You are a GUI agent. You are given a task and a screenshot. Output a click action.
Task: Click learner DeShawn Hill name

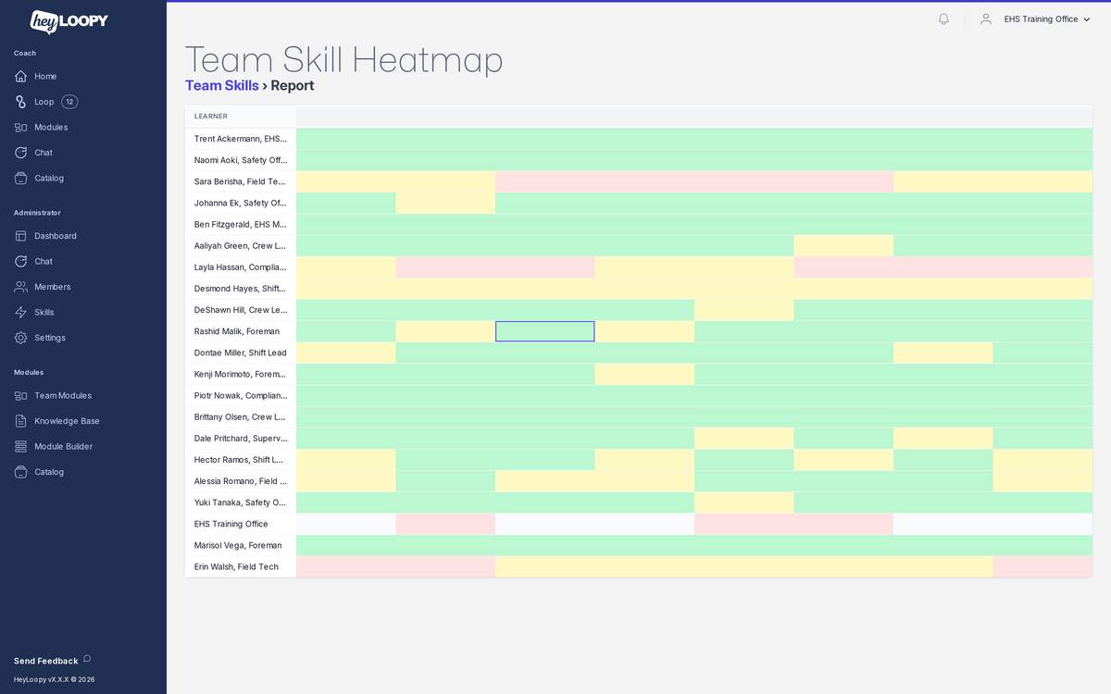[241, 310]
